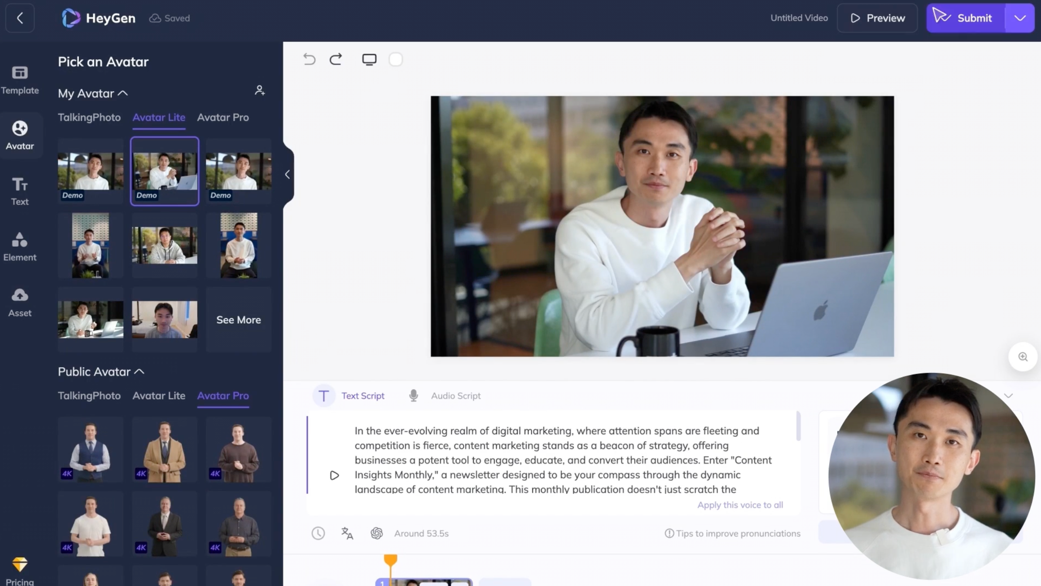1041x586 pixels.
Task: Open the translate script icon
Action: [x=347, y=533]
